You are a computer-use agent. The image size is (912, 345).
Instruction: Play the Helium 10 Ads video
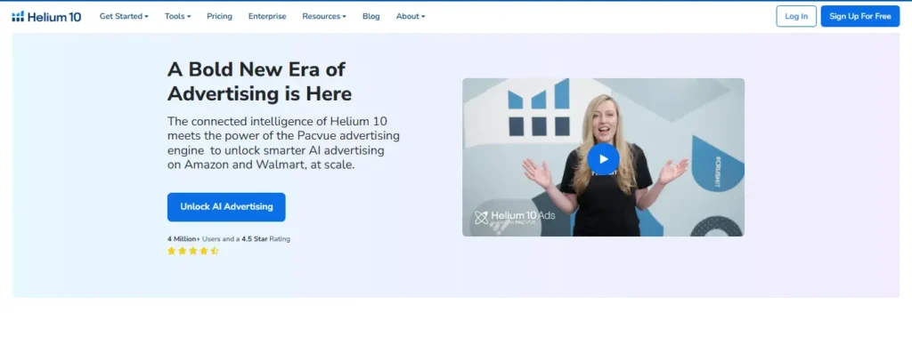[x=603, y=158]
